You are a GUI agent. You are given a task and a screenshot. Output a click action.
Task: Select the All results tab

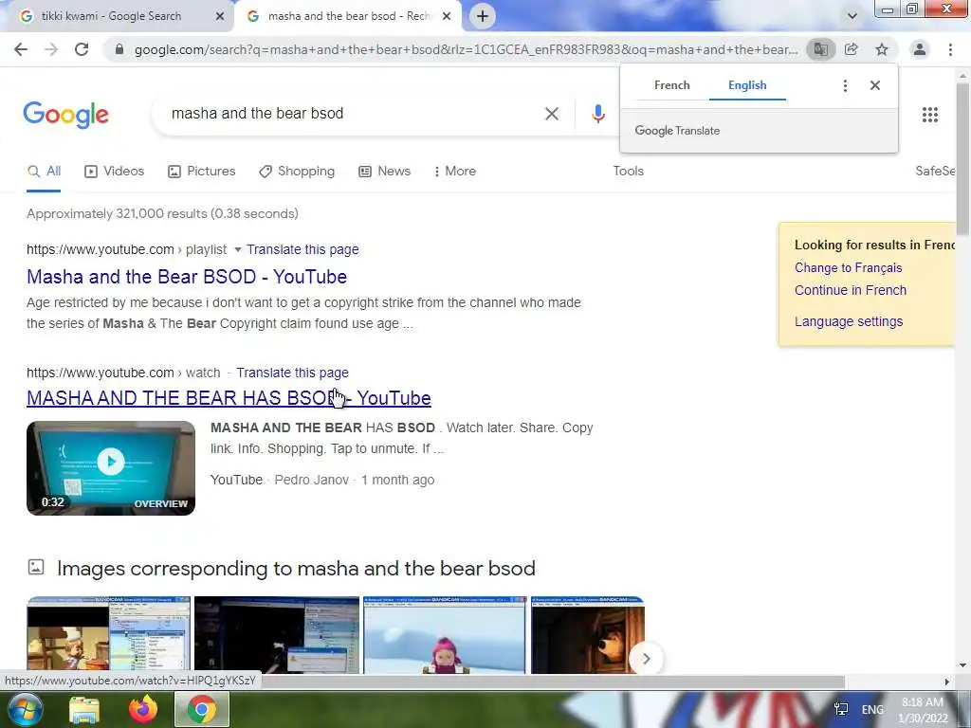pos(44,172)
